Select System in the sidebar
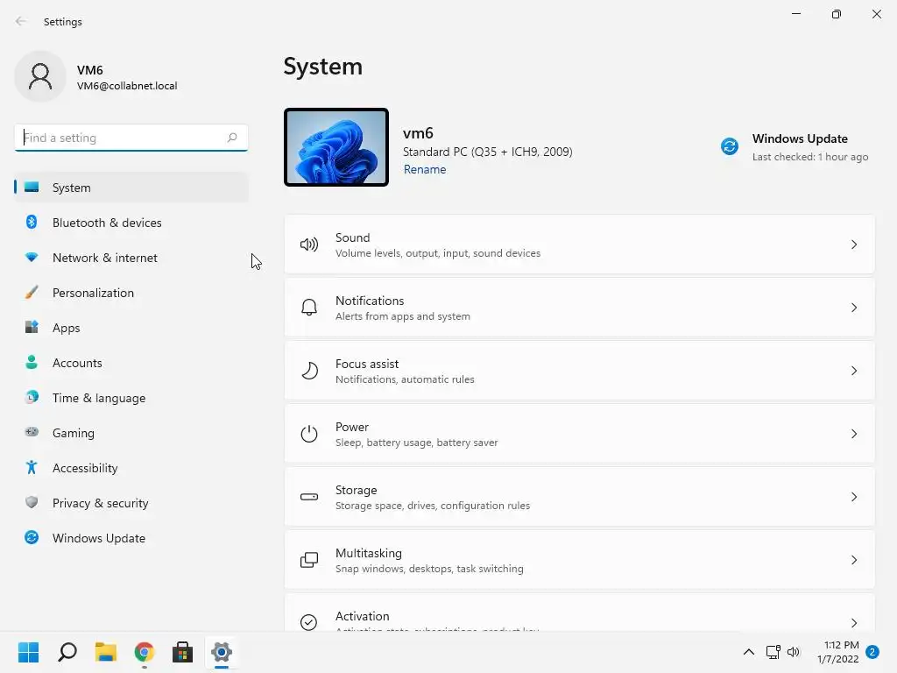Screen dimensions: 897x673 [x=131, y=188]
